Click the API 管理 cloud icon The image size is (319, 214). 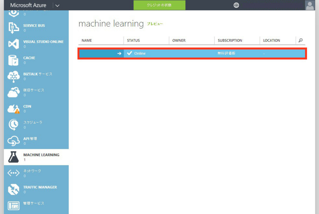tap(14, 141)
